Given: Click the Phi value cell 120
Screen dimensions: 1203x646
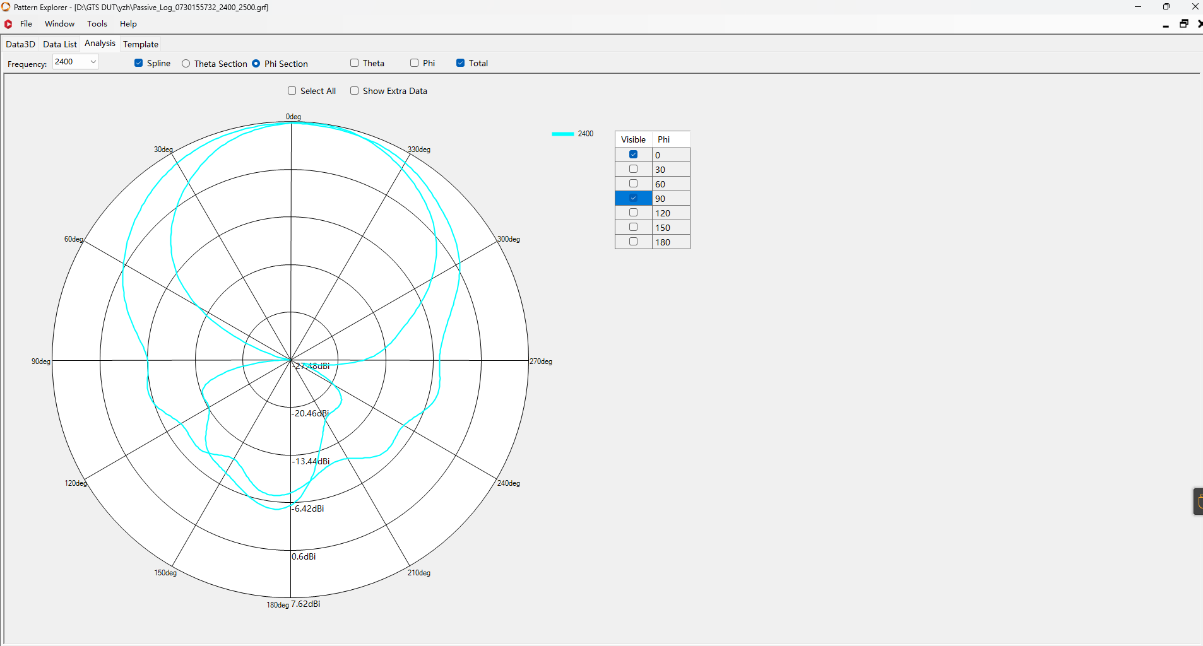Looking at the screenshot, I should point(671,213).
